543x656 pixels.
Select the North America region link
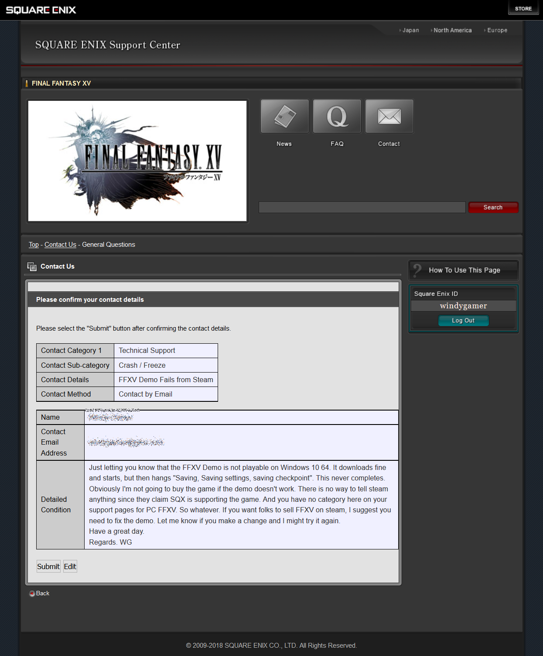point(452,30)
